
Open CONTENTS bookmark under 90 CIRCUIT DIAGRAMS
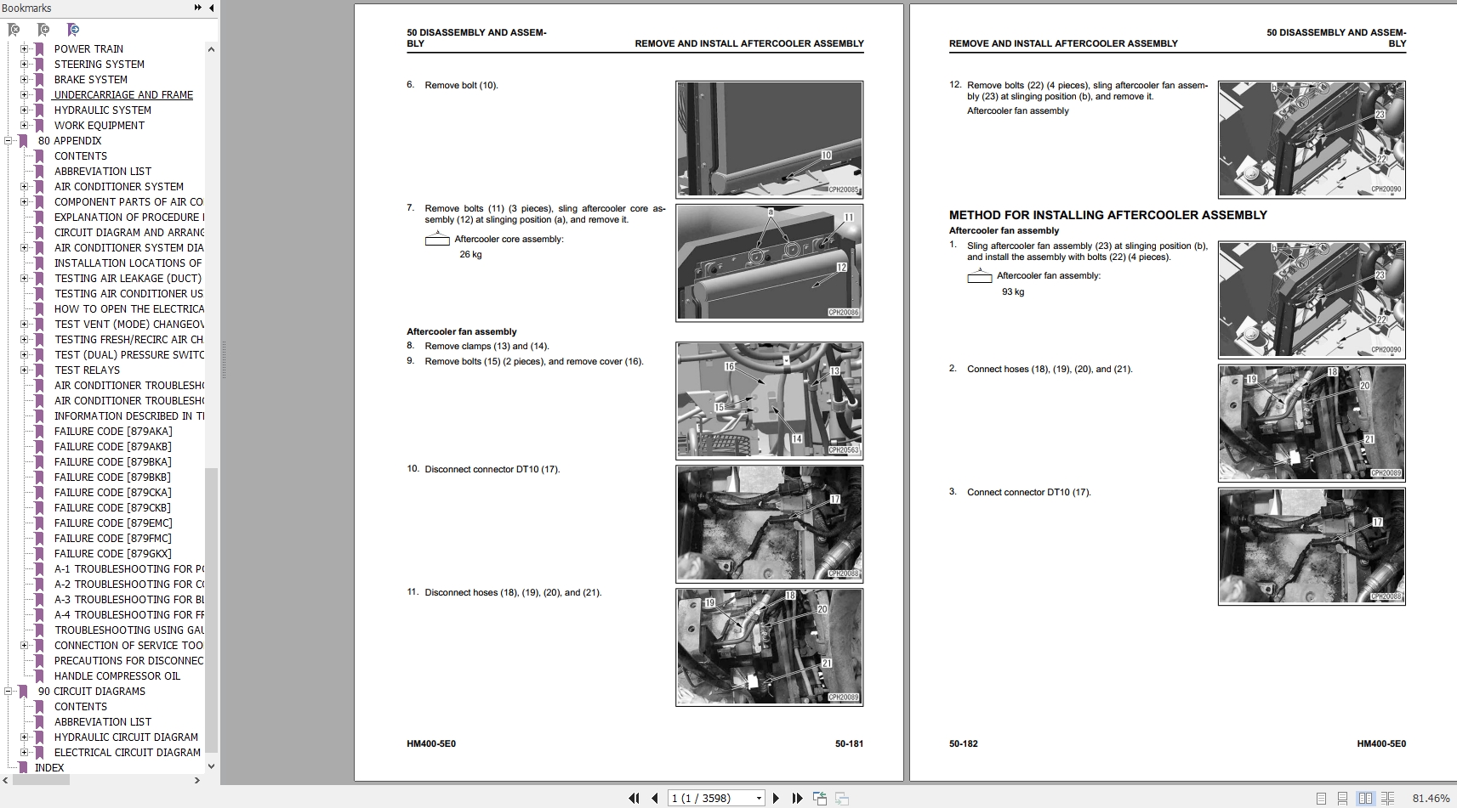point(81,707)
